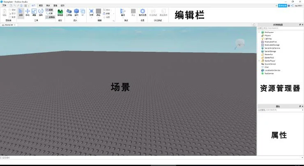Click the Copy button in the clipboard group
The image size is (304, 166).
[x=12, y=10]
